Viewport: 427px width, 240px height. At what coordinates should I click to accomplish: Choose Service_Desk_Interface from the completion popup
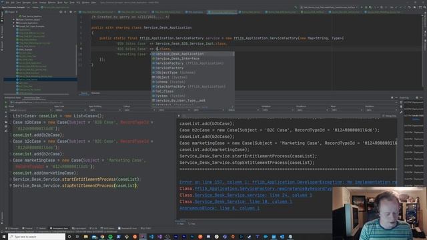coord(193,59)
